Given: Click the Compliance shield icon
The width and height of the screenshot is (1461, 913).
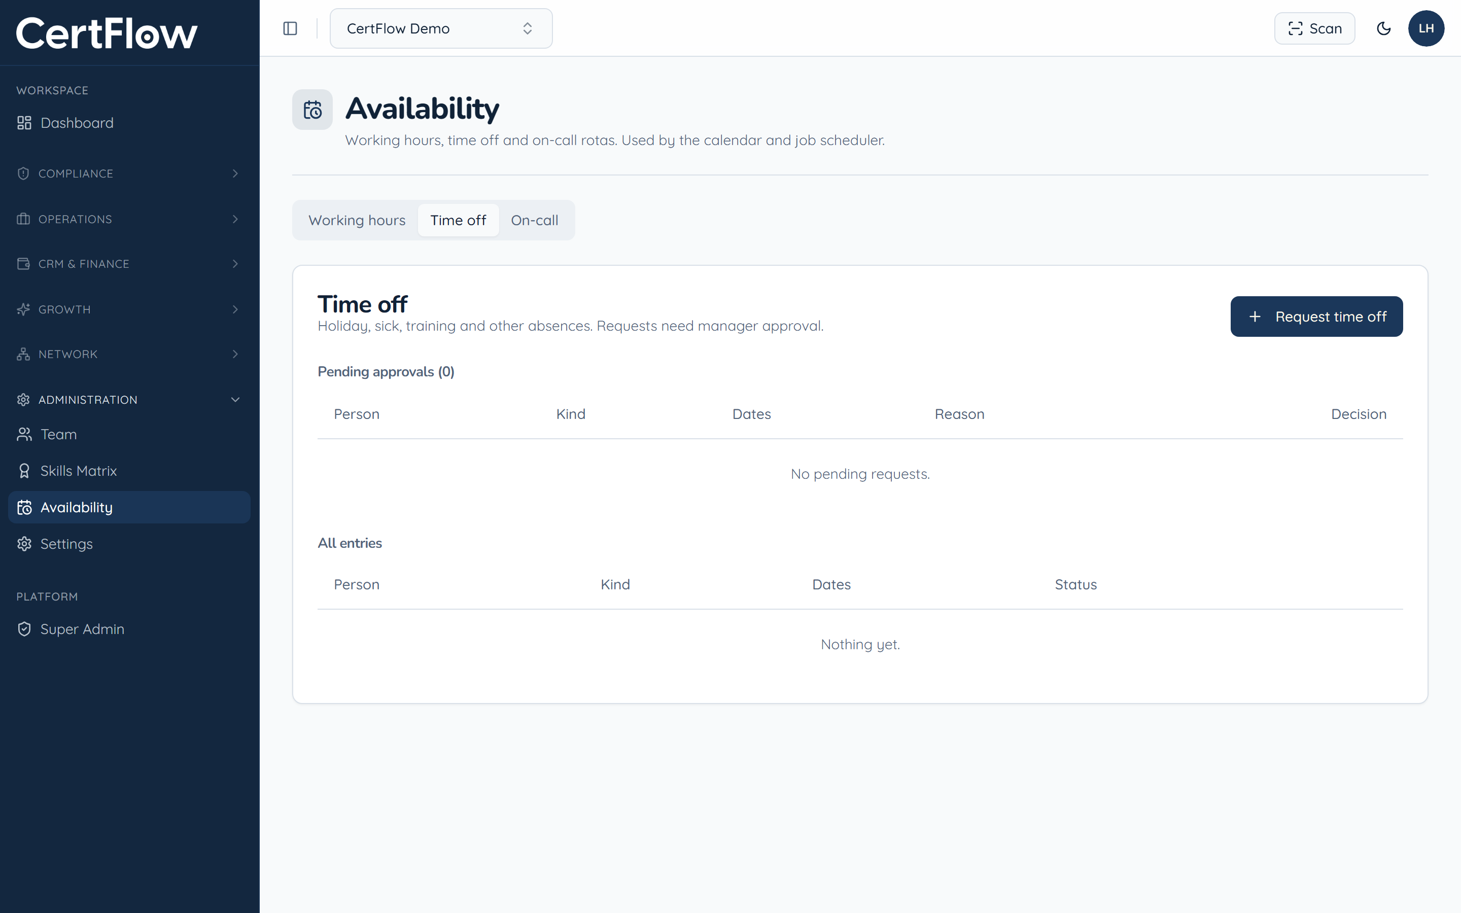Looking at the screenshot, I should tap(23, 173).
